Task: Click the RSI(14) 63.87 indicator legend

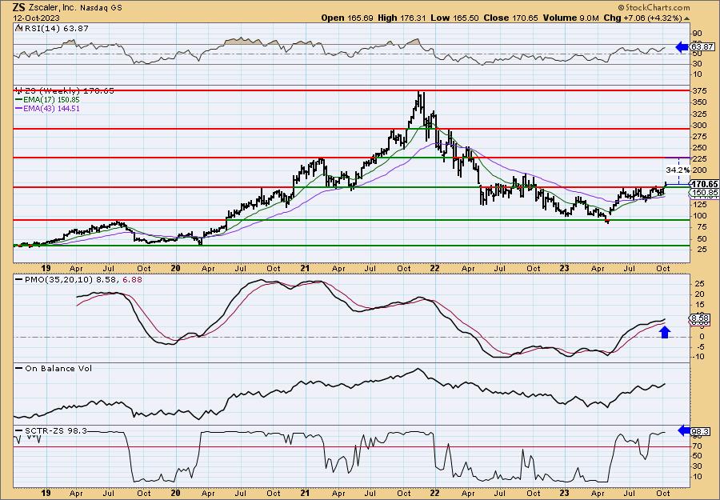Action: point(55,29)
